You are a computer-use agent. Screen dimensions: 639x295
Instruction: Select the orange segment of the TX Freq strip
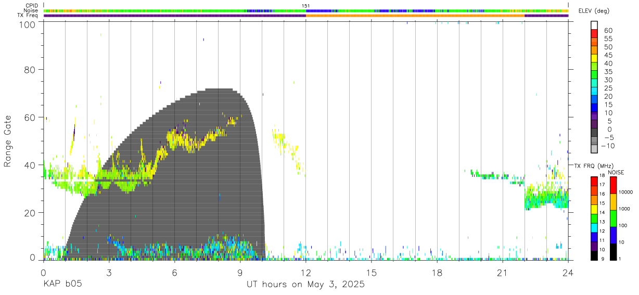pyautogui.click(x=415, y=16)
